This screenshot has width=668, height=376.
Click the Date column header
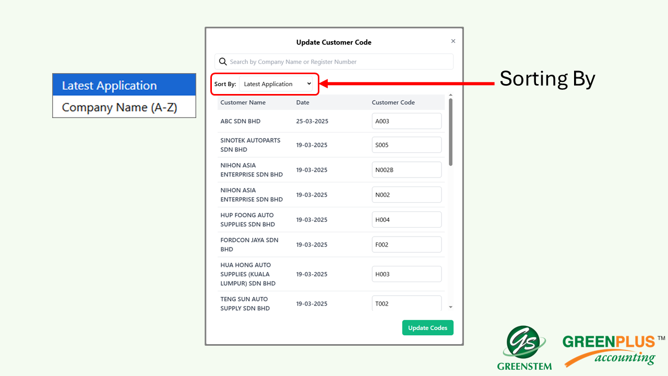303,102
